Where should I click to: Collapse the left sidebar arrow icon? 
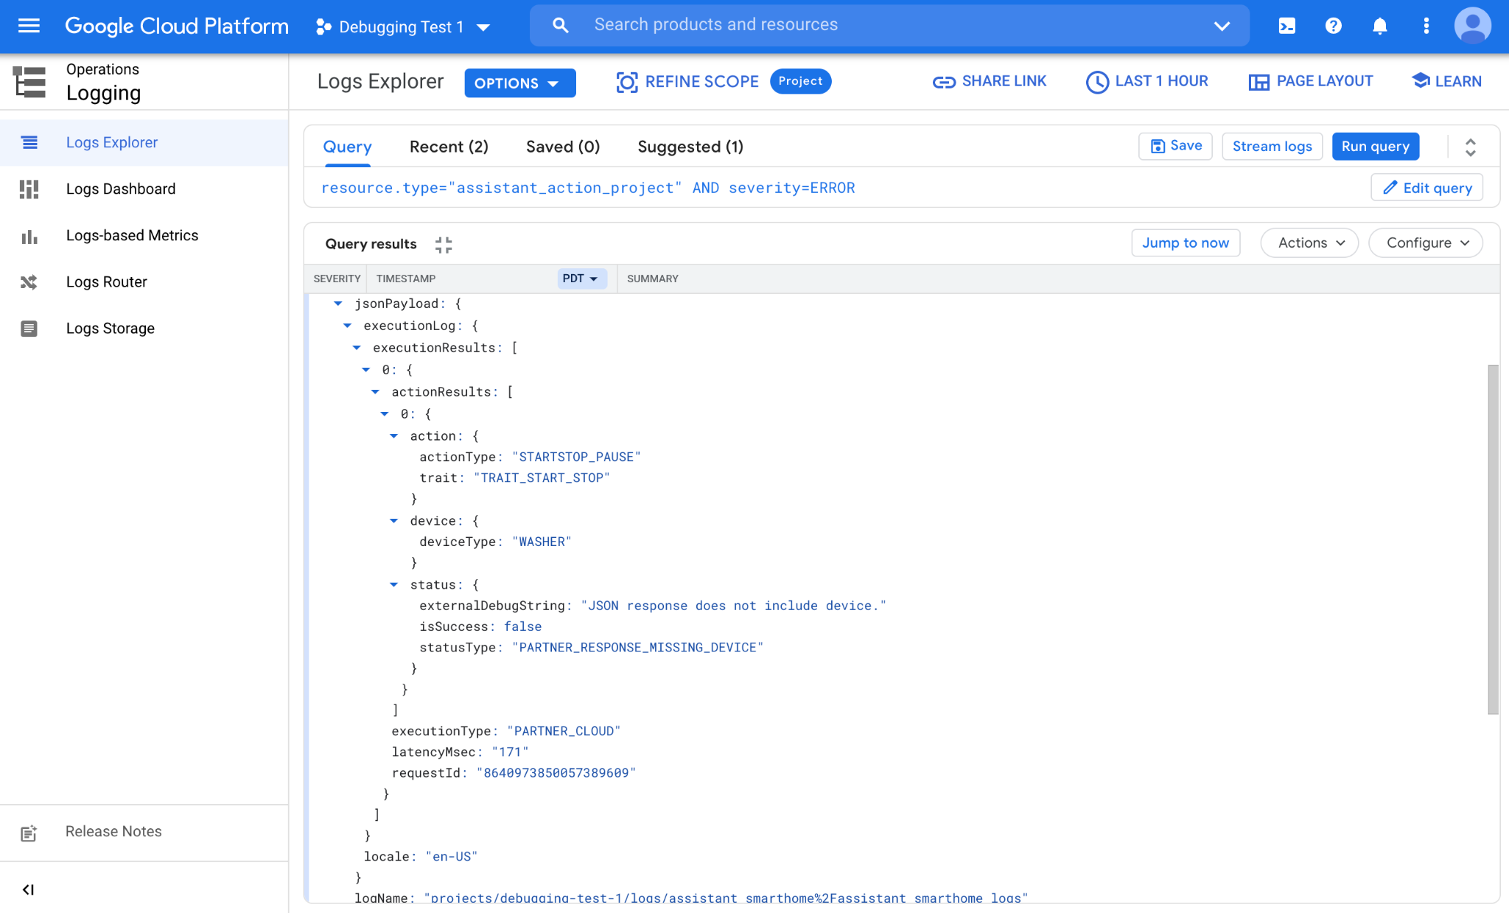(28, 889)
